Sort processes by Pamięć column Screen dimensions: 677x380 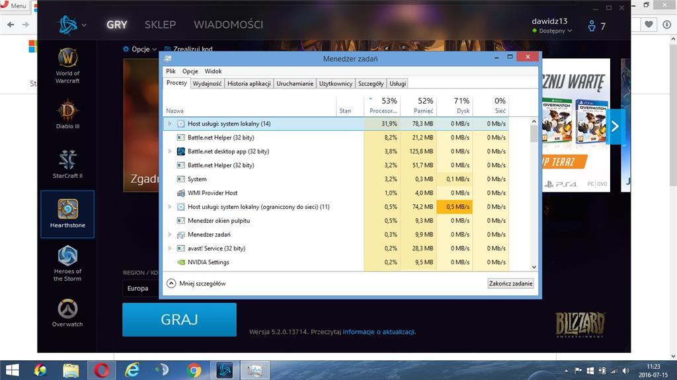[x=418, y=106]
